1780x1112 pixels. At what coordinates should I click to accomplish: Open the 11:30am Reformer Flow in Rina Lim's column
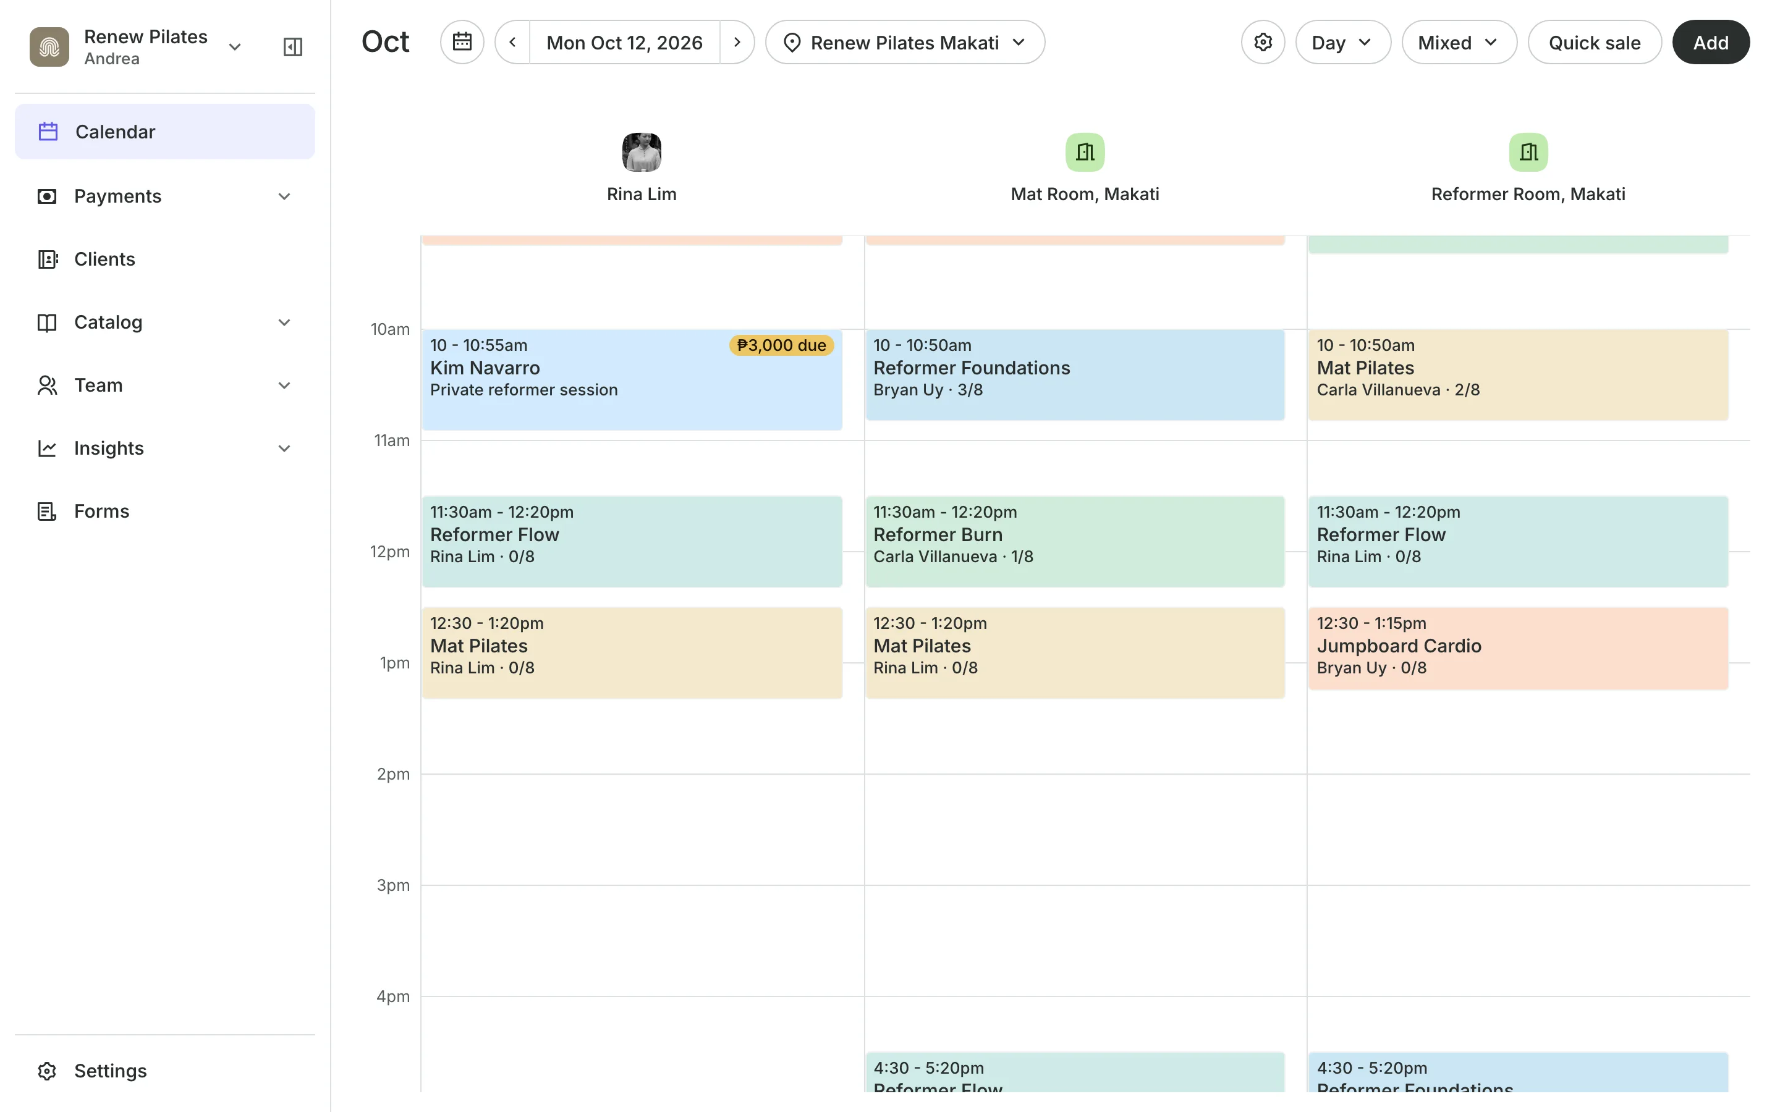coord(632,541)
